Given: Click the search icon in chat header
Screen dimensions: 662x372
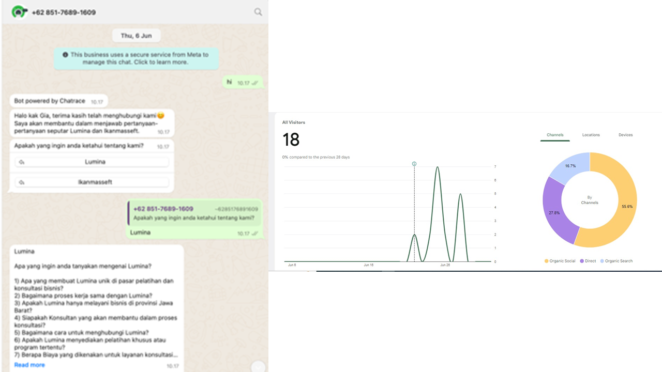Looking at the screenshot, I should (x=258, y=12).
